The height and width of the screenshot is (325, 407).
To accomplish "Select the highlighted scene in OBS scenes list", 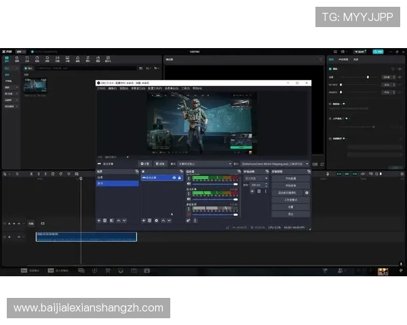I will coord(117,183).
